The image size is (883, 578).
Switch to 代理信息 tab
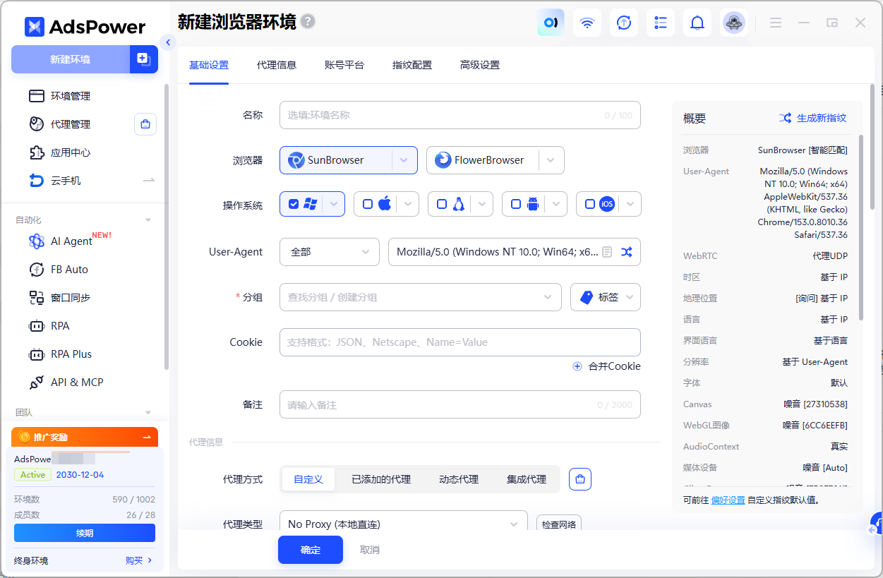point(277,65)
